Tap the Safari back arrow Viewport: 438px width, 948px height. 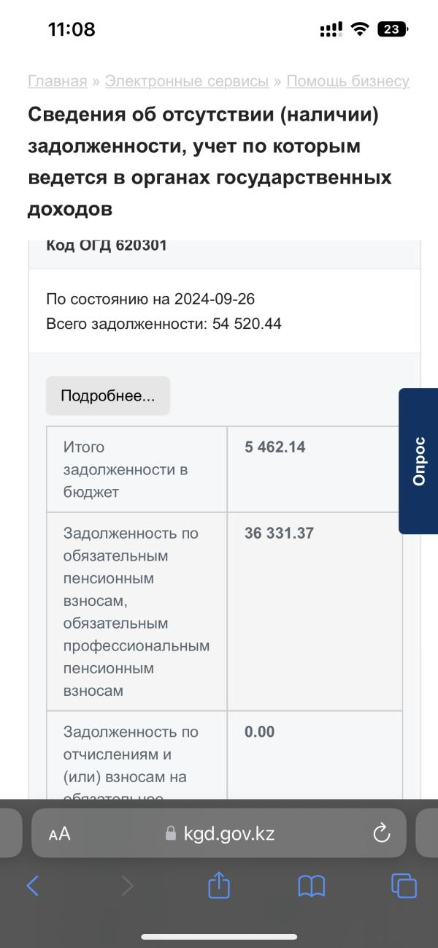[32, 885]
